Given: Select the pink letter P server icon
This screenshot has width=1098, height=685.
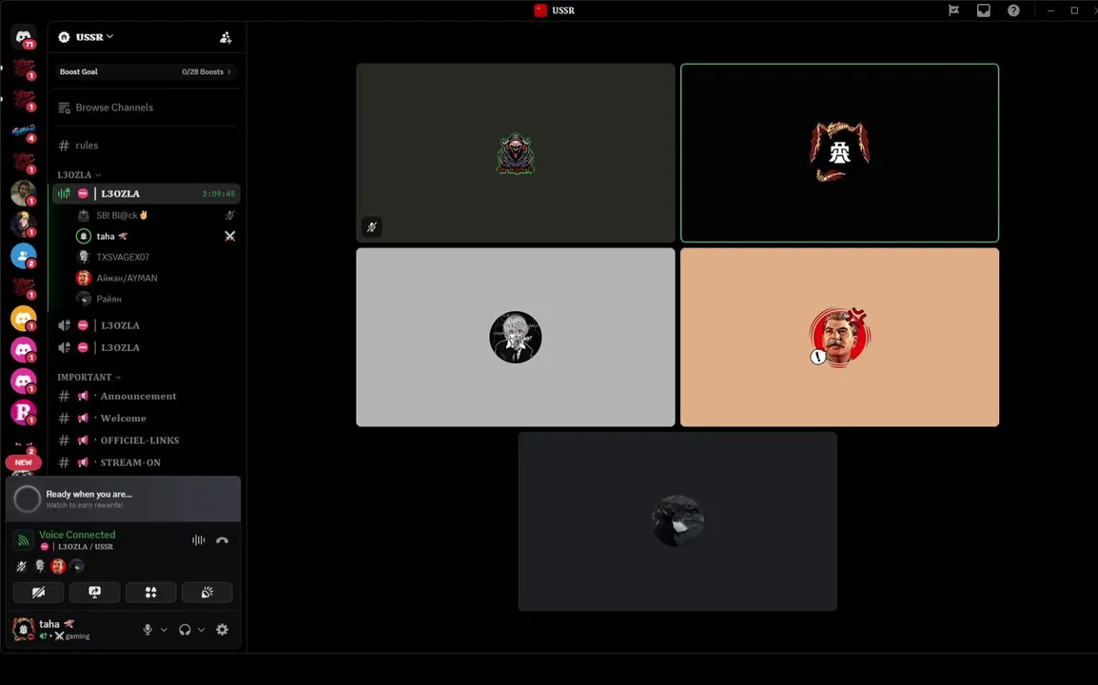Looking at the screenshot, I should [x=23, y=412].
